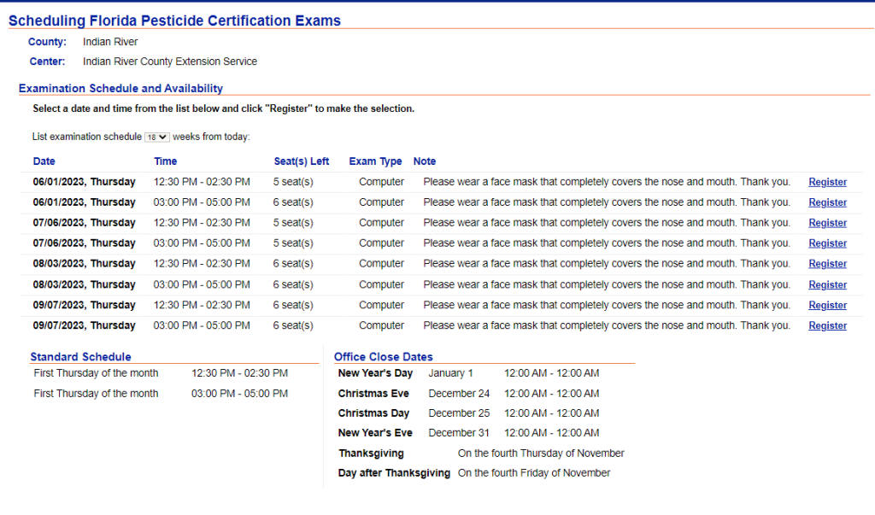Click the Seat(s) Left column header
This screenshot has width=875, height=515.
point(302,161)
